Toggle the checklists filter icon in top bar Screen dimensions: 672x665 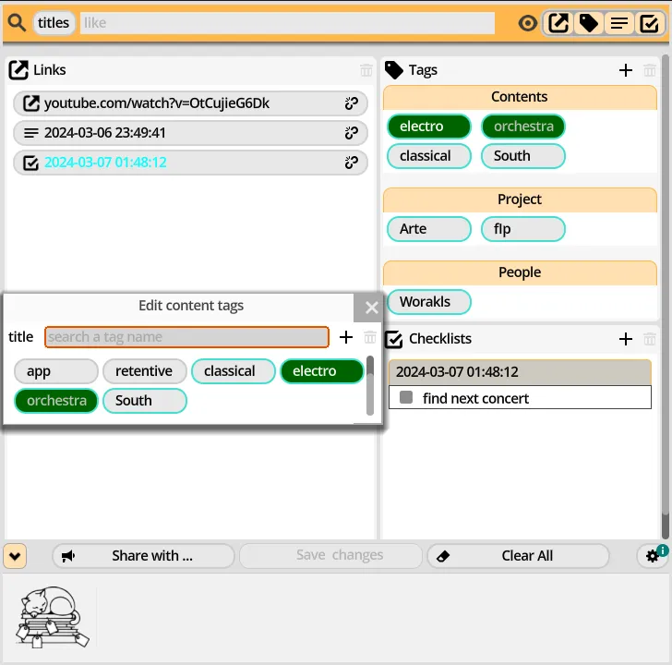(649, 23)
